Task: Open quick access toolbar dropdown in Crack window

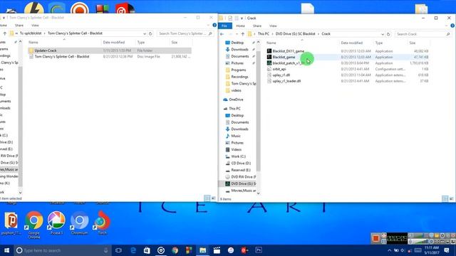Action: point(242,18)
